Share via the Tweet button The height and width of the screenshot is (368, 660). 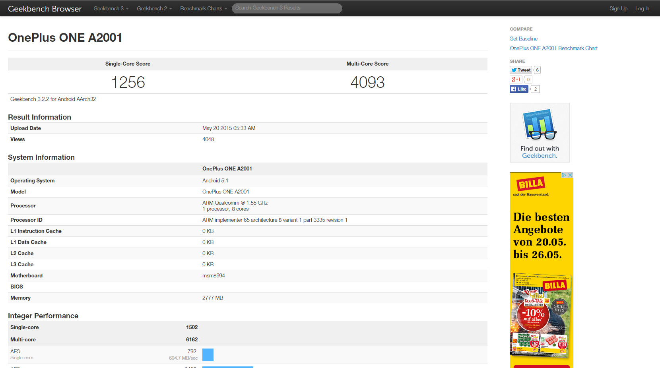pos(521,70)
